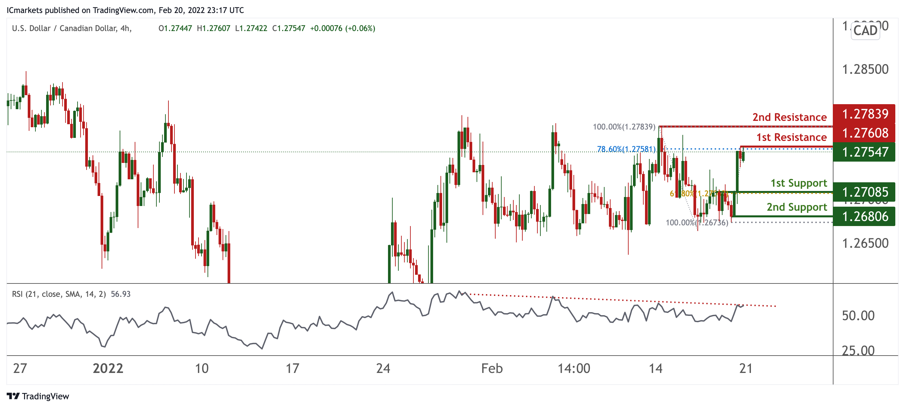Click the TradingView logo icon

tap(13, 396)
